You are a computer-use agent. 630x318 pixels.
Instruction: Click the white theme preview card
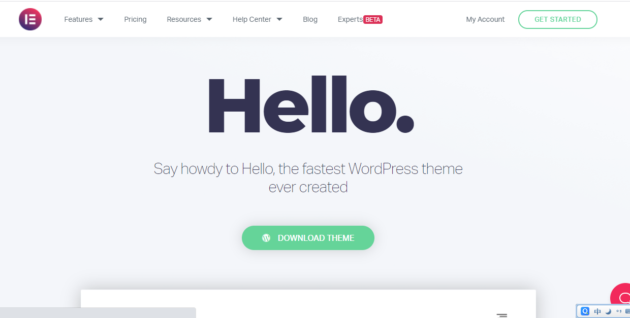tap(308, 304)
